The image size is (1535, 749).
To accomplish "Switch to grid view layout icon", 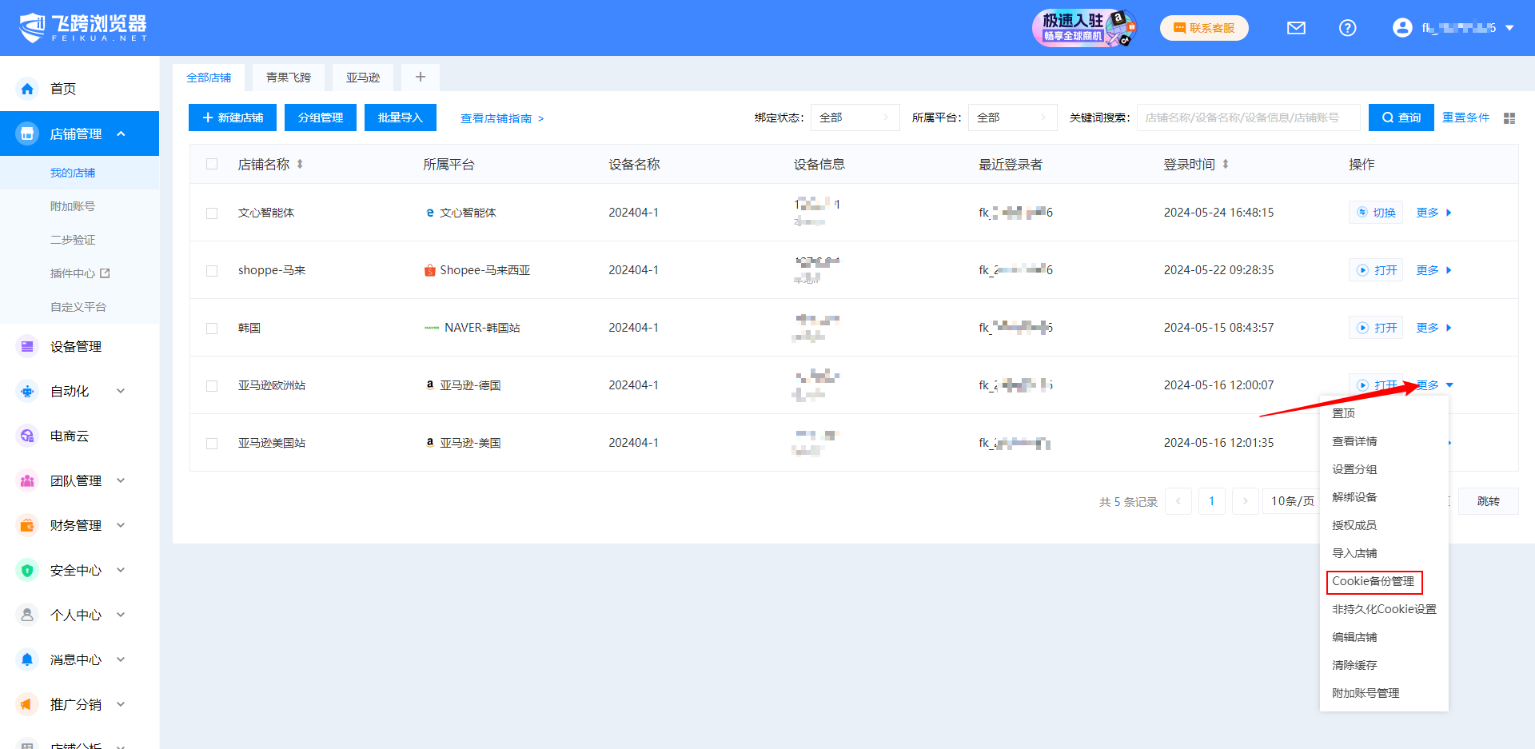I will pyautogui.click(x=1509, y=118).
